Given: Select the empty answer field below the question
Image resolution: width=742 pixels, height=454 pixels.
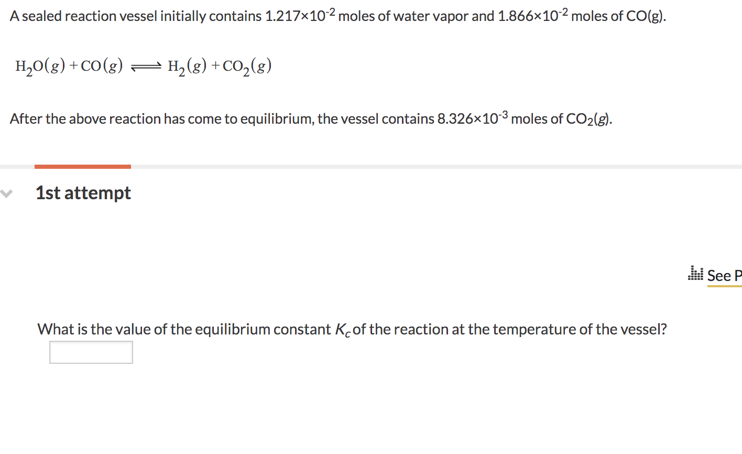Looking at the screenshot, I should click(91, 352).
